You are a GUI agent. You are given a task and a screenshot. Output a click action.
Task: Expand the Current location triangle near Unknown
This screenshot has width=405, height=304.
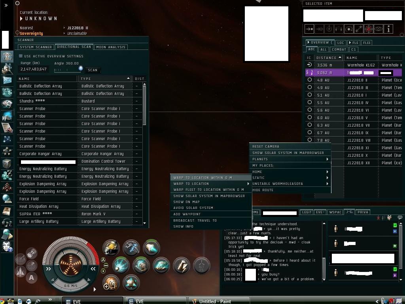pos(21,19)
